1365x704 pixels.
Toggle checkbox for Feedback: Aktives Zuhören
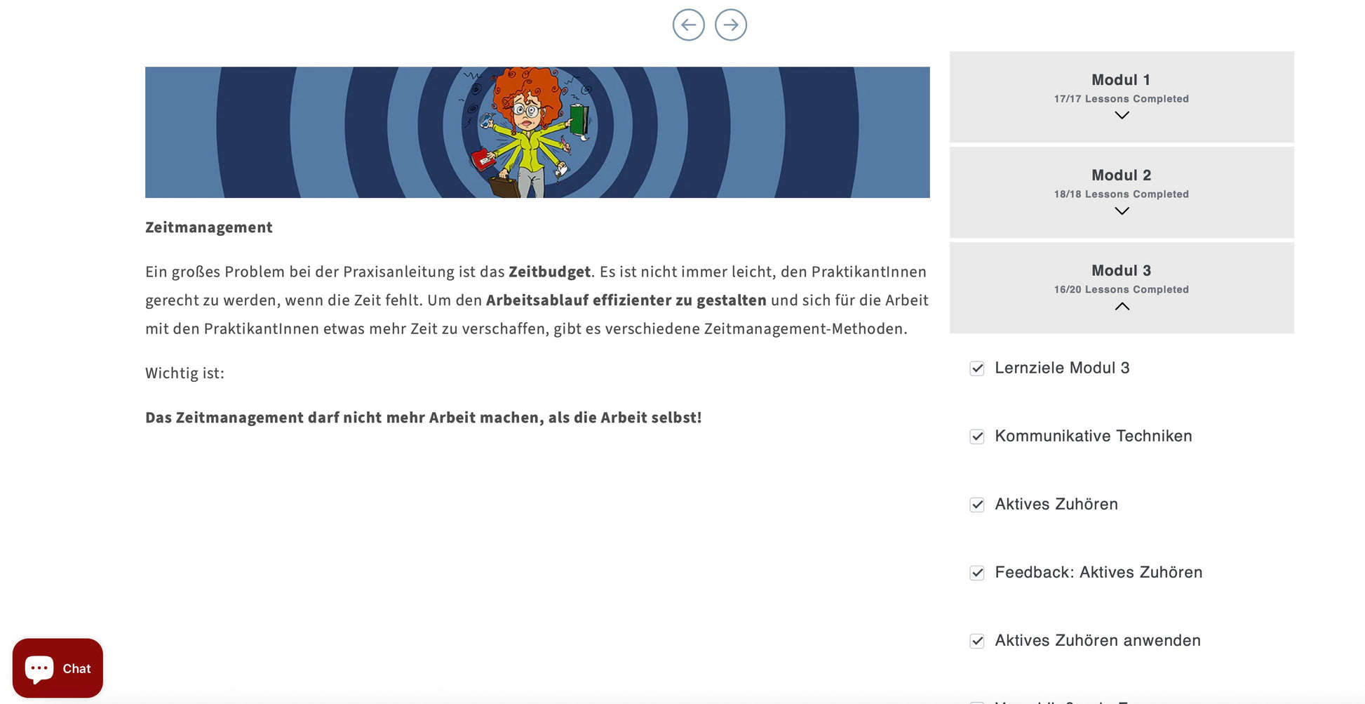pos(977,573)
